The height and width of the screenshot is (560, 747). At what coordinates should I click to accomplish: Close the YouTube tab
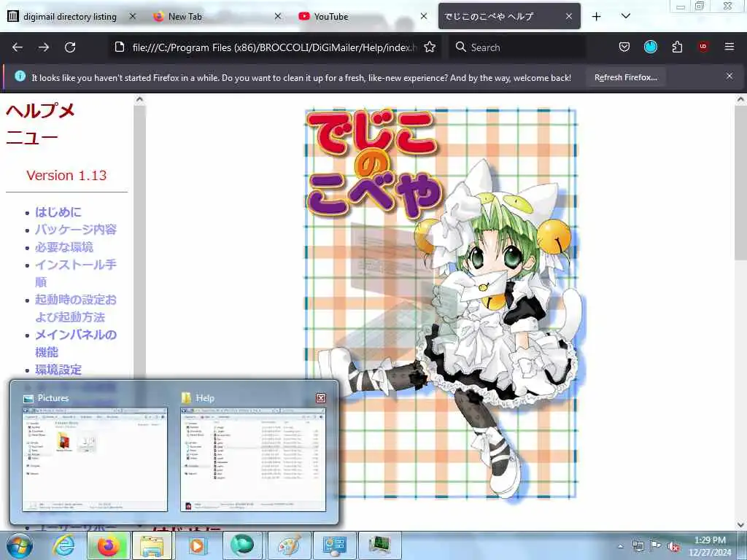(x=424, y=16)
